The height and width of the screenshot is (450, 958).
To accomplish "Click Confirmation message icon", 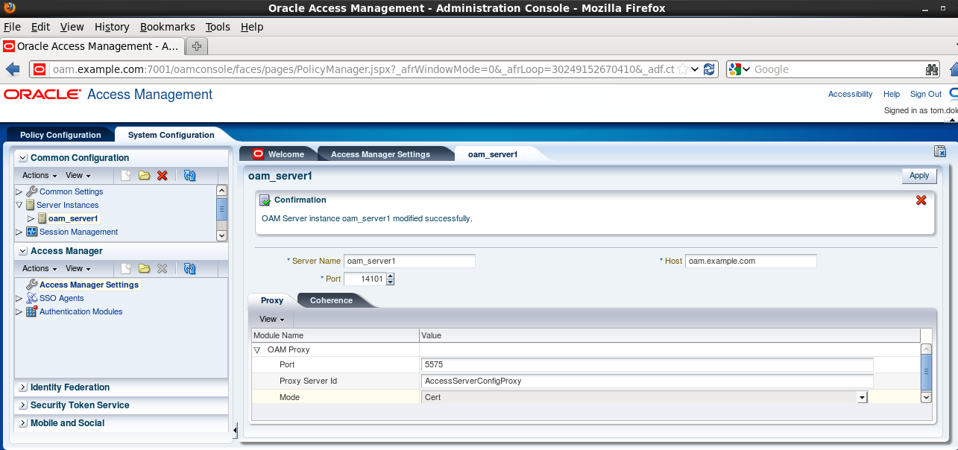I will pos(265,200).
